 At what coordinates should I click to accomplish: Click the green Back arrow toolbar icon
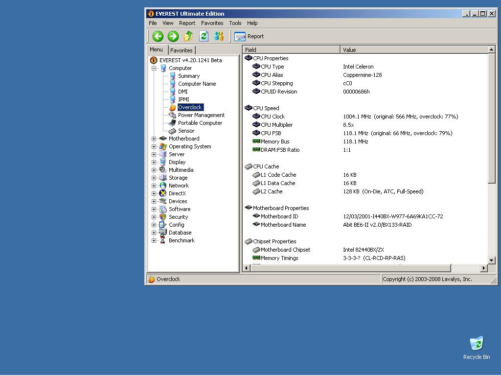coord(158,36)
